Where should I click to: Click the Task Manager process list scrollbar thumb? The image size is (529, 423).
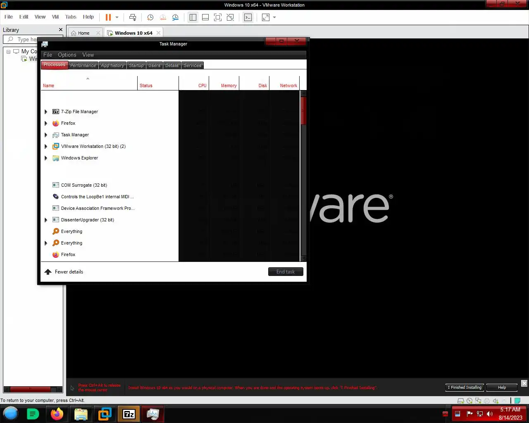click(x=303, y=111)
